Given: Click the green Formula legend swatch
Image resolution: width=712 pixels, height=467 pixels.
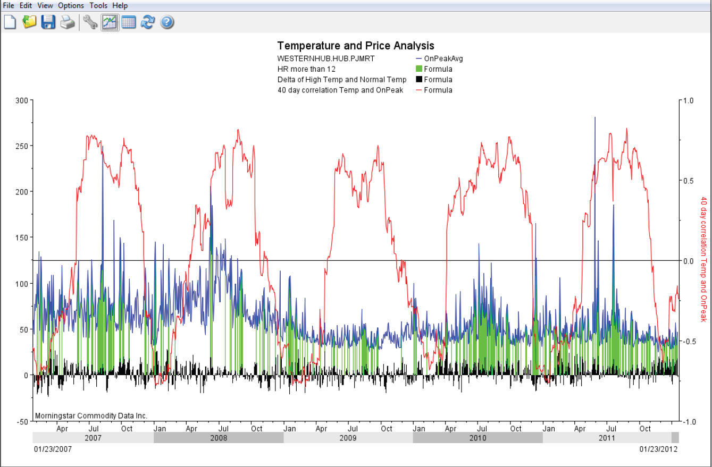Looking at the screenshot, I should click(418, 69).
